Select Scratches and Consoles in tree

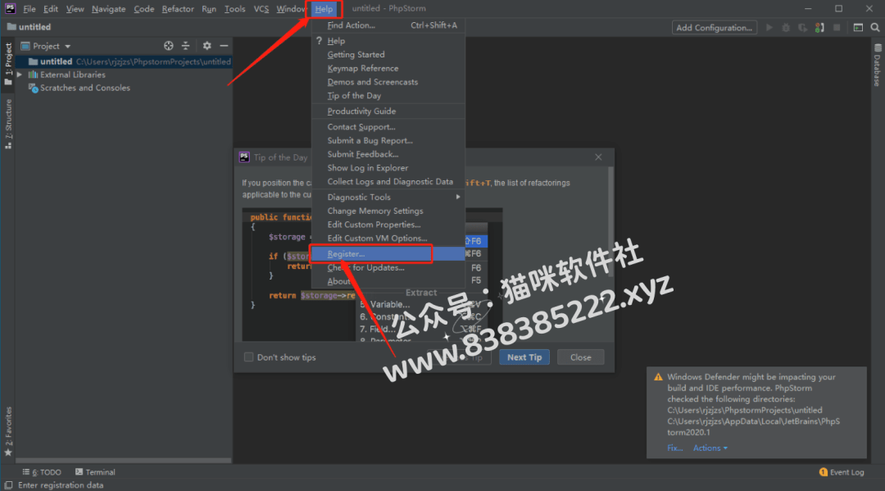[79, 88]
